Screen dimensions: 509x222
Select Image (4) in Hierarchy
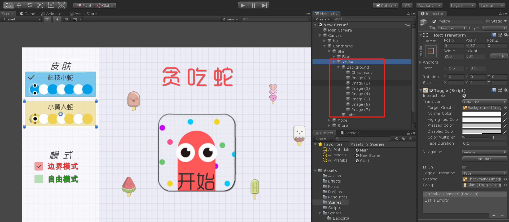tap(360, 94)
